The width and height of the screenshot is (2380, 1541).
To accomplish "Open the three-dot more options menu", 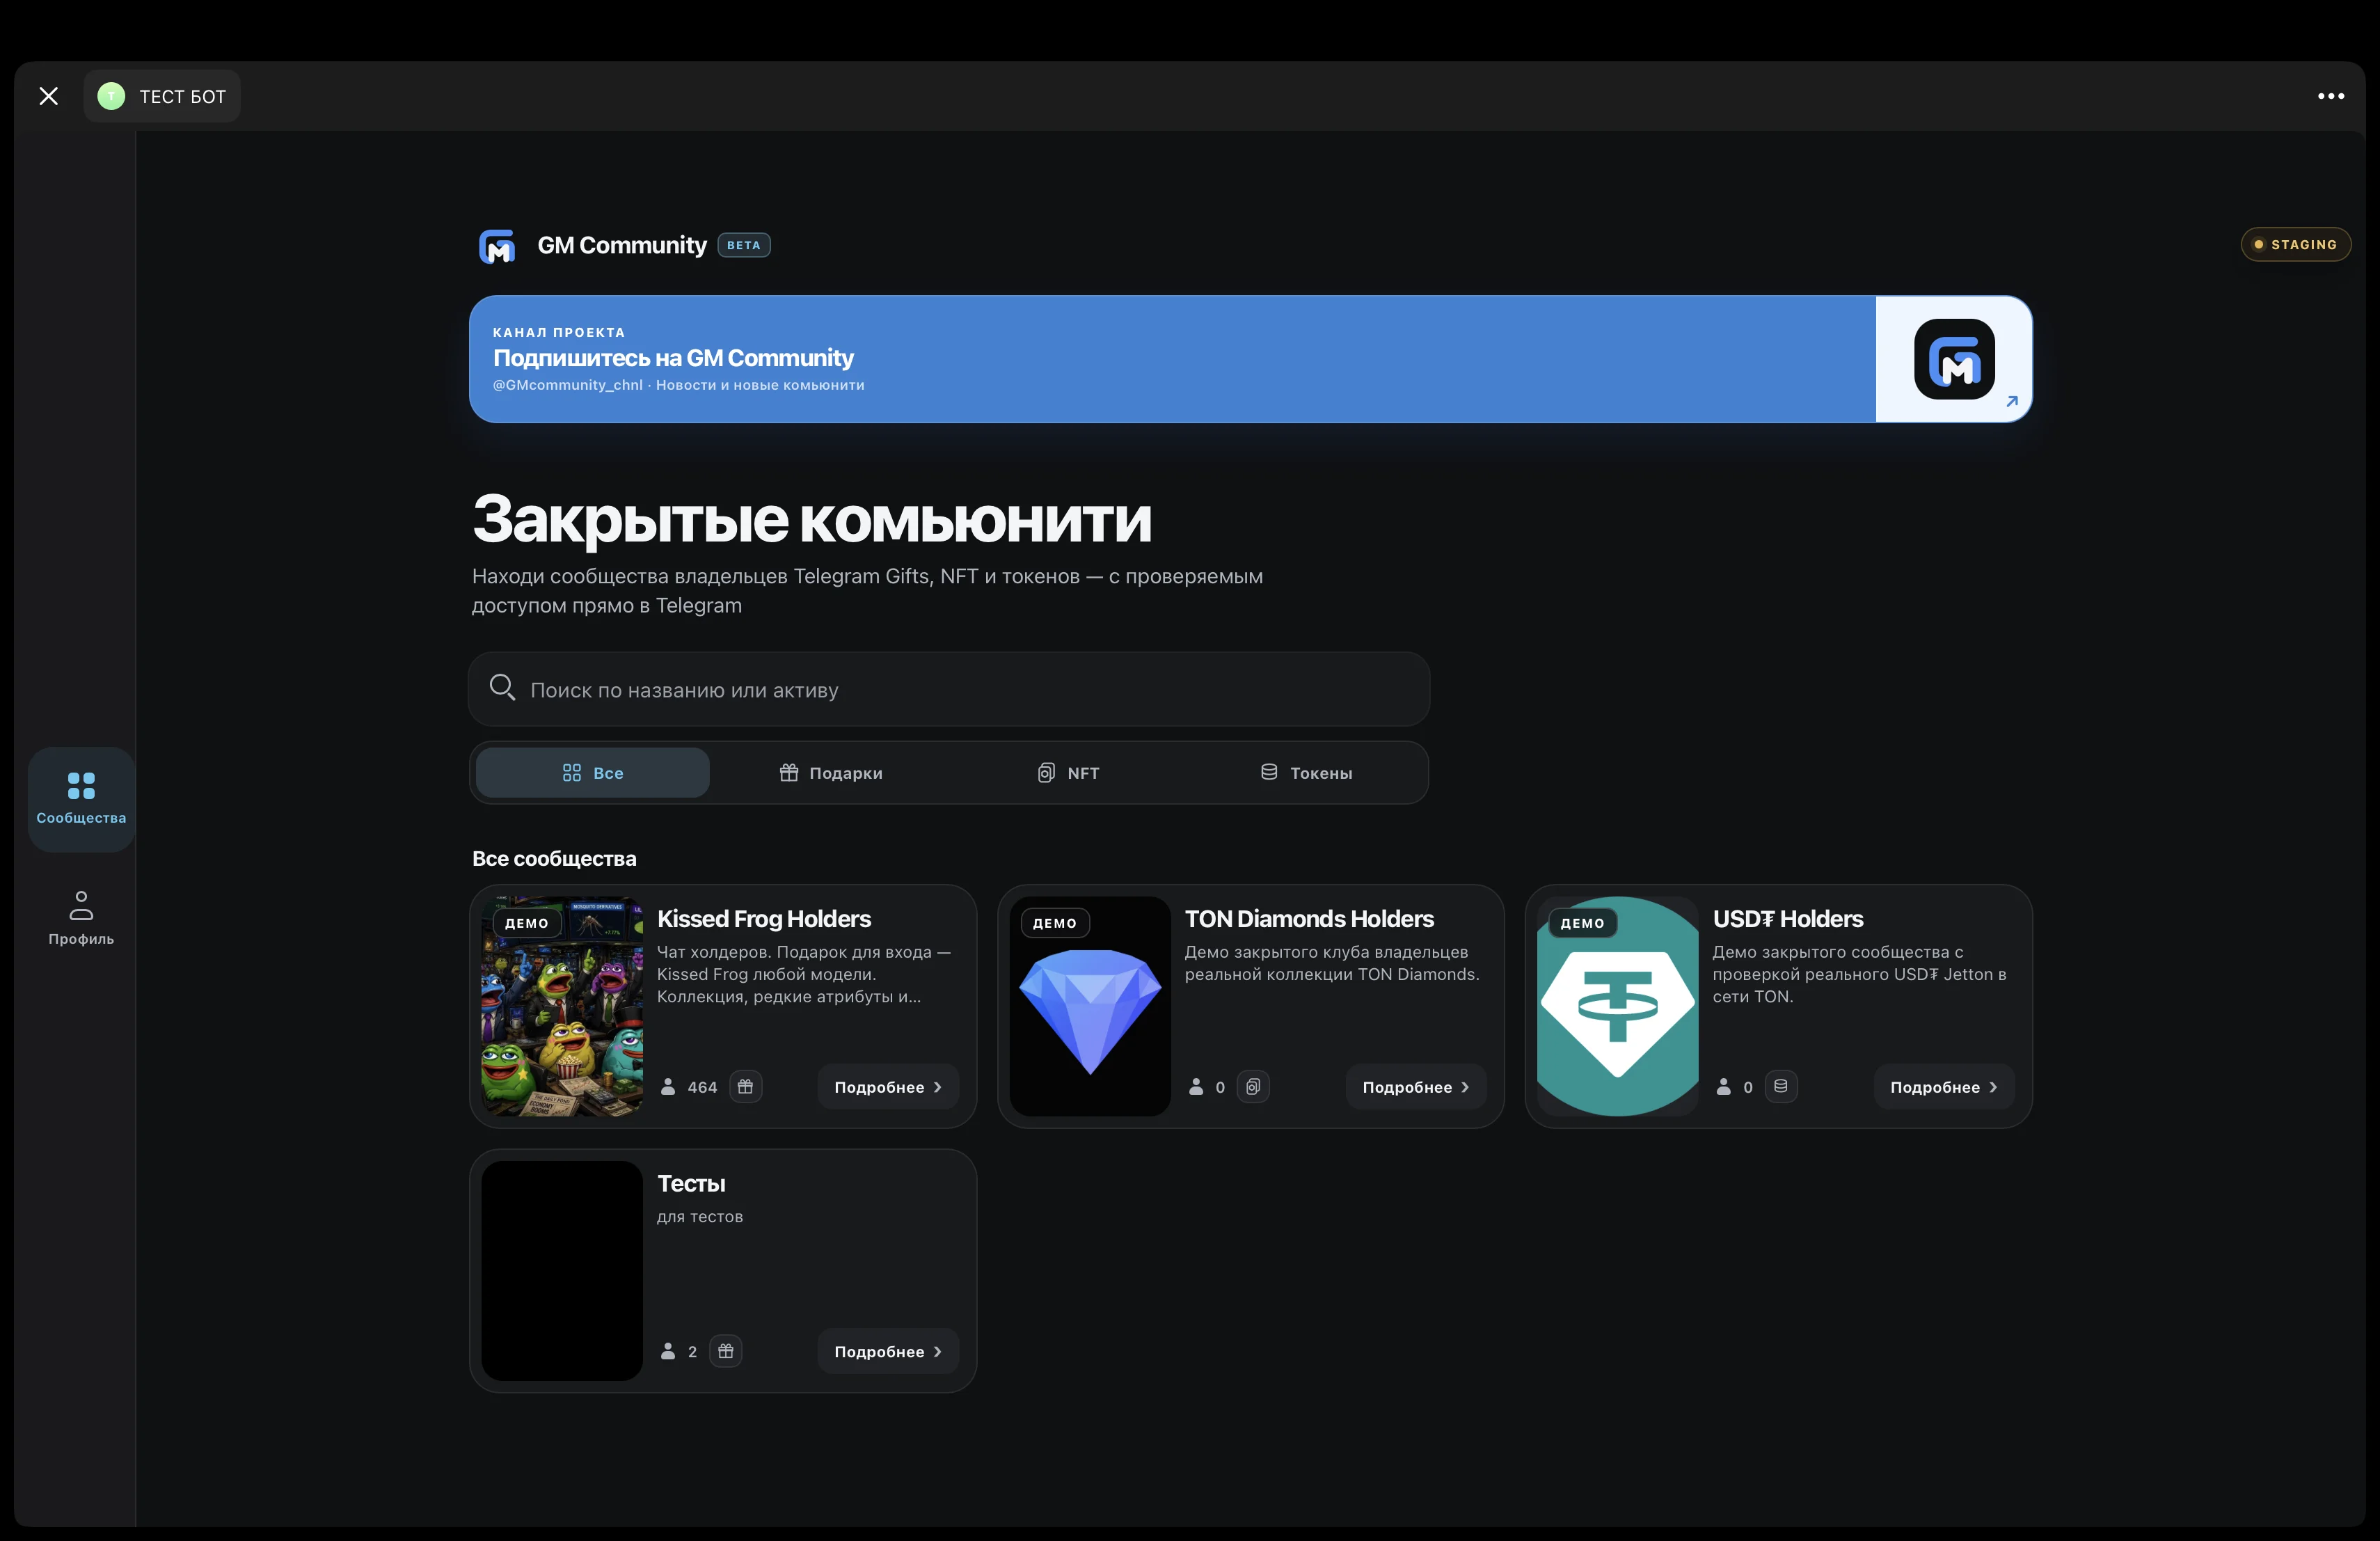I will tap(2330, 96).
